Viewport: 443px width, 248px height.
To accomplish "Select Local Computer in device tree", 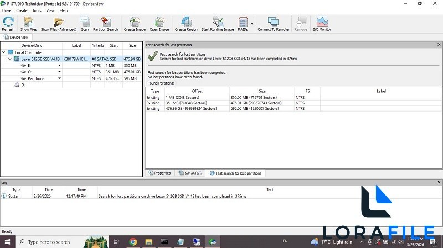I will pyautogui.click(x=29, y=52).
